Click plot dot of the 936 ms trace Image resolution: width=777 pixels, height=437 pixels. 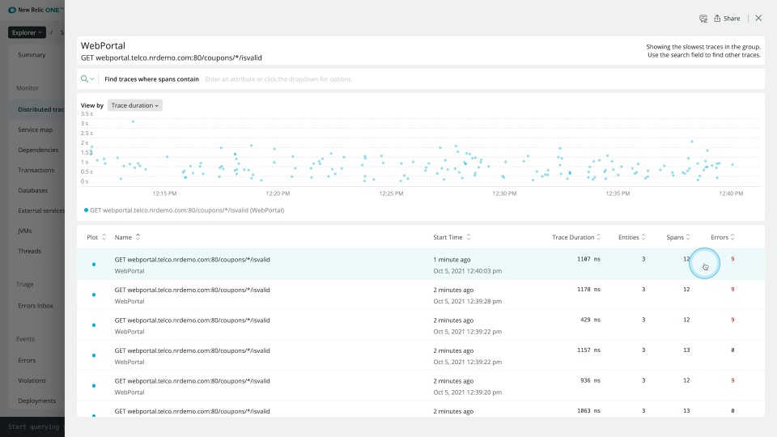click(x=94, y=385)
